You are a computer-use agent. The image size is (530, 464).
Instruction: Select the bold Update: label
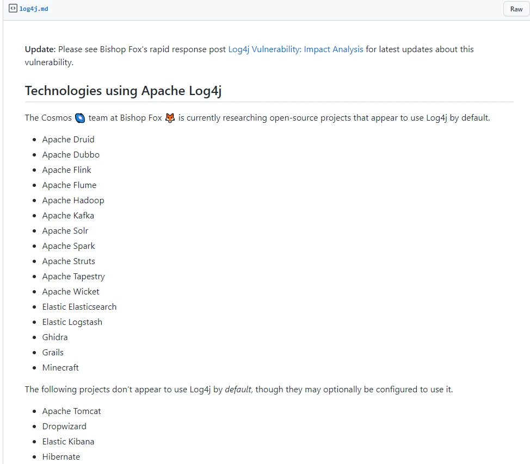[40, 49]
